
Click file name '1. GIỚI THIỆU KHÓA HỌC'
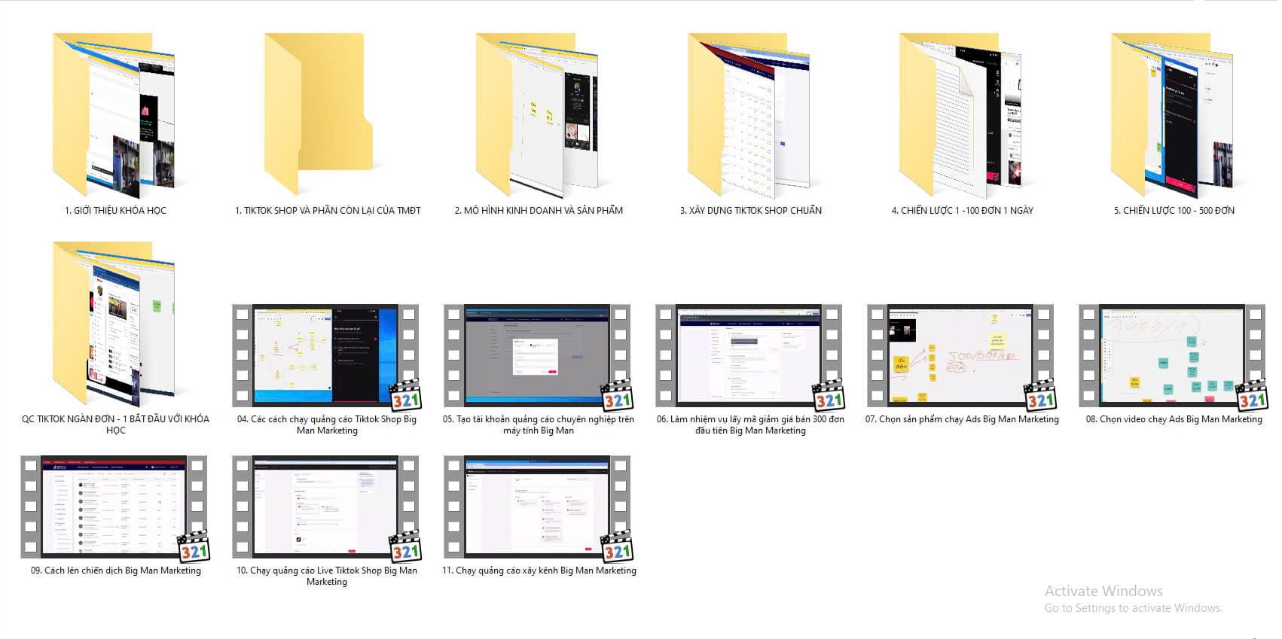pyautogui.click(x=115, y=211)
